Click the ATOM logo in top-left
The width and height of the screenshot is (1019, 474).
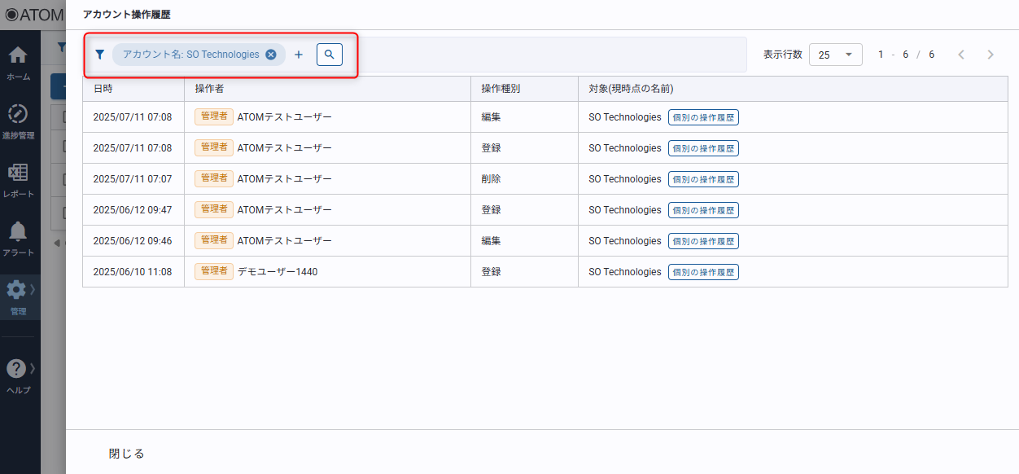click(x=33, y=15)
